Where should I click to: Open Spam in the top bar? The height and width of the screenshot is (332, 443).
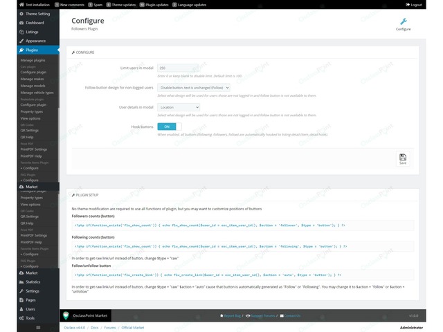click(x=96, y=5)
